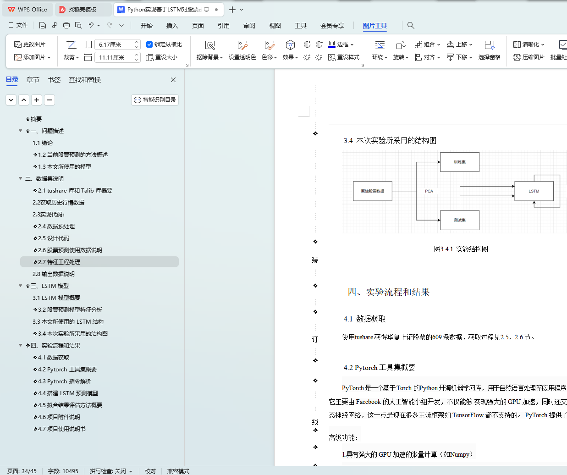This screenshot has width=567, height=475.
Task: Increase brightness sun icon
Action: 307,57
